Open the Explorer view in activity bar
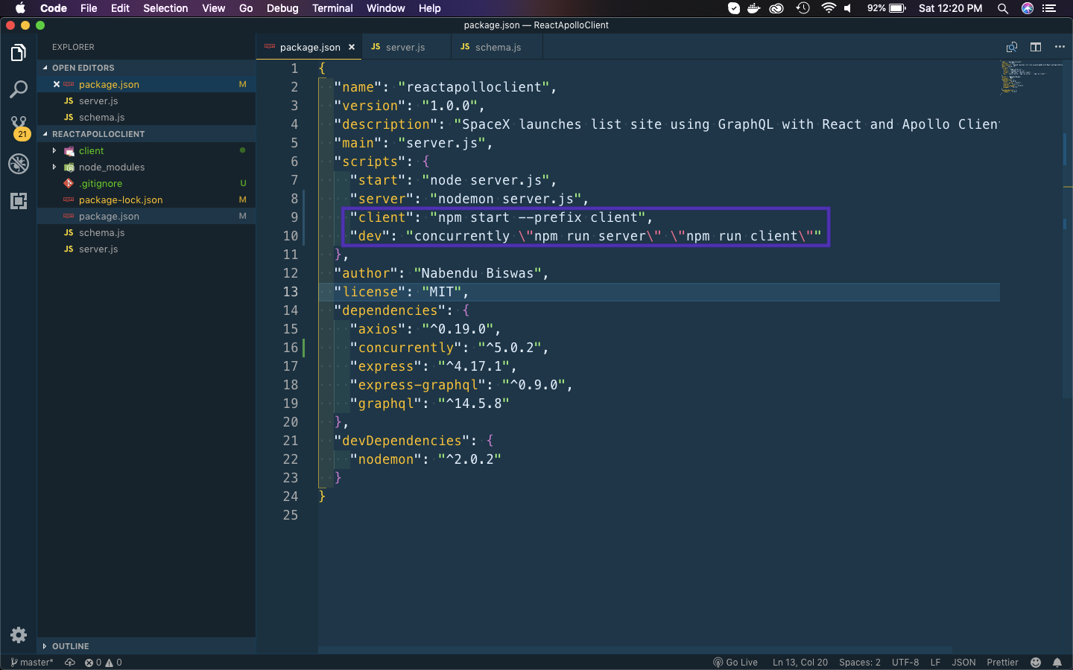This screenshot has height=670, width=1073. tap(19, 53)
